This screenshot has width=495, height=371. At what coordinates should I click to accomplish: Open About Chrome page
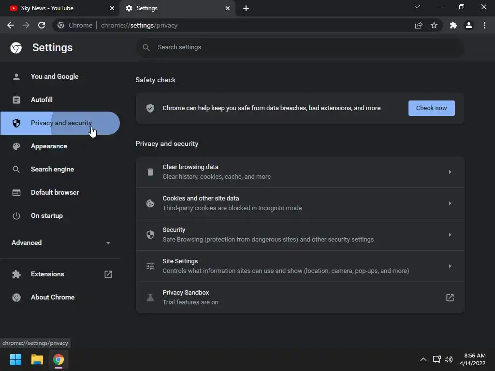coord(60,297)
